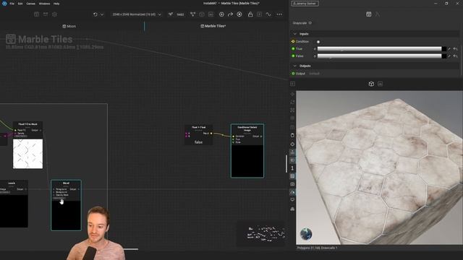Reset the True input with the undo arrow
This screenshot has width=463, height=260.
pos(455,49)
